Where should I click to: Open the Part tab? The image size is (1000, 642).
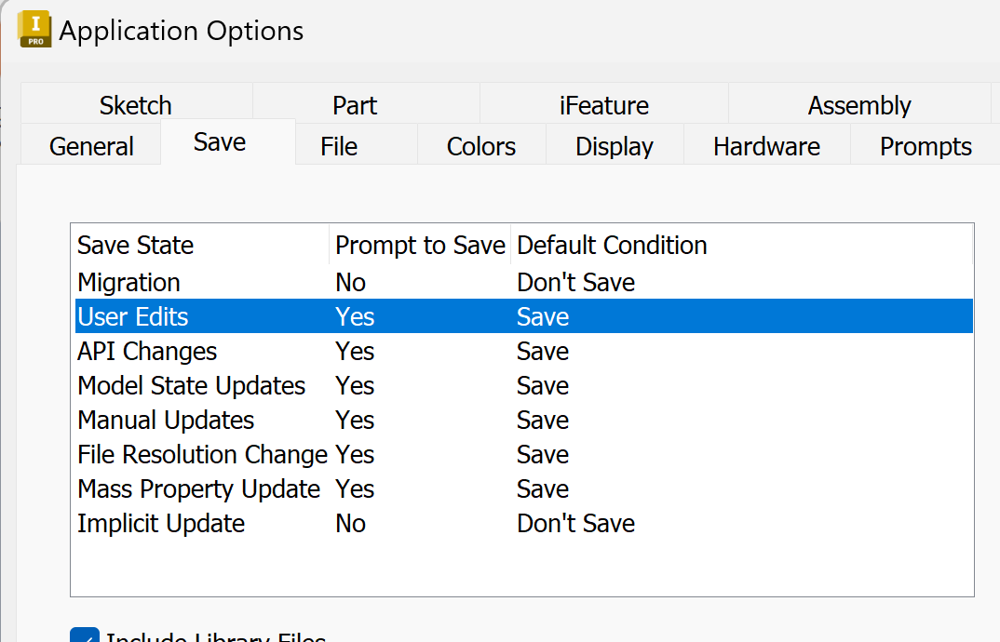click(354, 104)
